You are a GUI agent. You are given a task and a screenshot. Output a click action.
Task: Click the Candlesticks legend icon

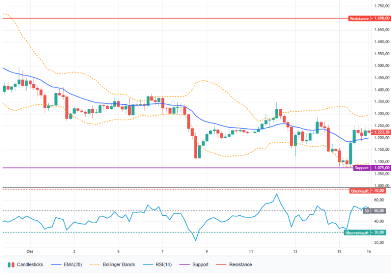(x=11, y=265)
